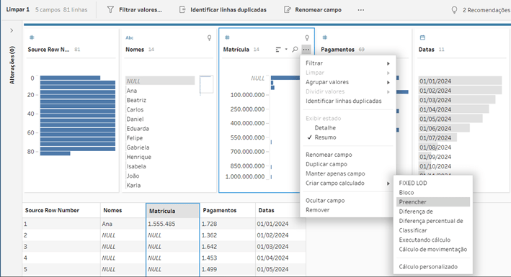Click the Filtrar valores funnel icon

[110, 10]
